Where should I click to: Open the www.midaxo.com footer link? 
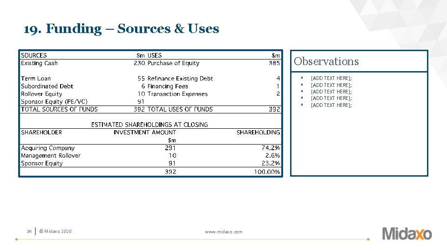[223, 232]
